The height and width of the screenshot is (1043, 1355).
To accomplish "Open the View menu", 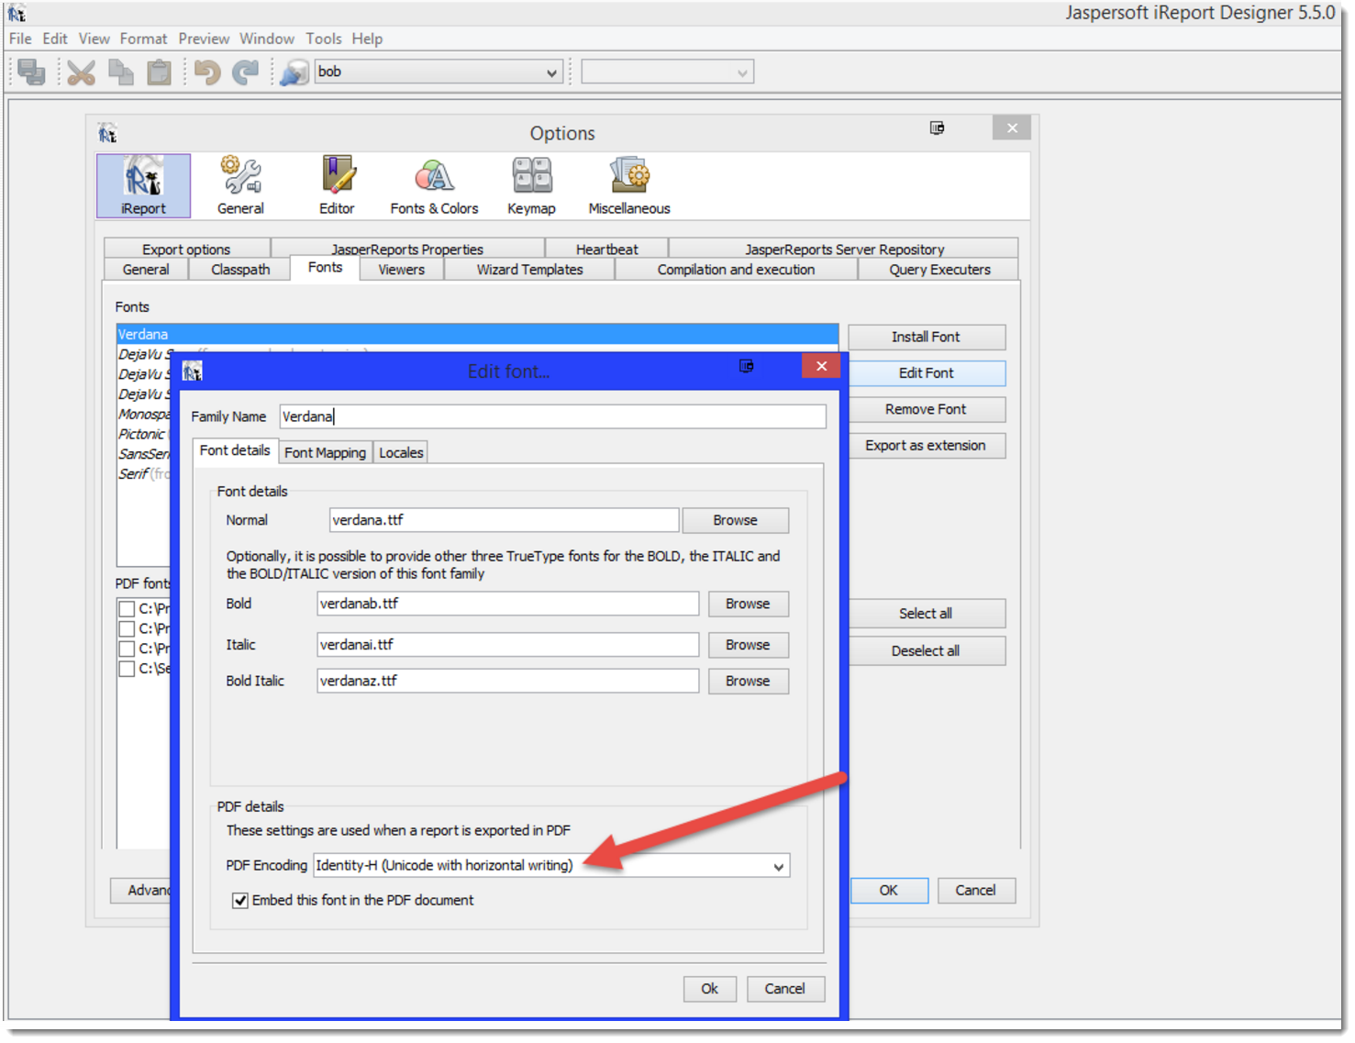I will pyautogui.click(x=94, y=39).
